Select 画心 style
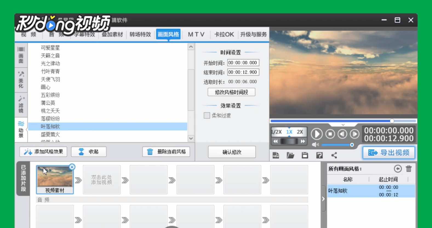This screenshot has width=432, height=228. click(x=45, y=87)
